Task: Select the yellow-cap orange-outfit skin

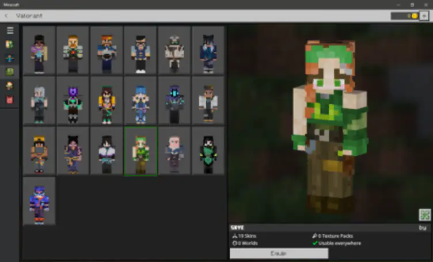Action: tap(39, 151)
